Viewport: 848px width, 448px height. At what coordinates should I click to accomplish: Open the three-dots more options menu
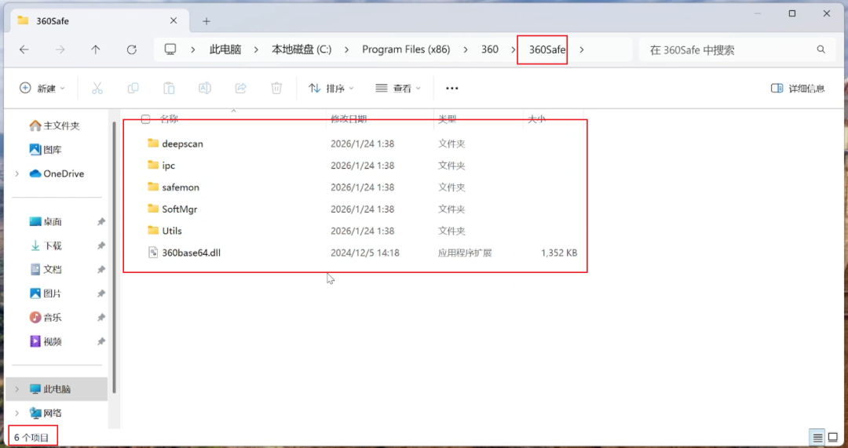click(x=452, y=88)
